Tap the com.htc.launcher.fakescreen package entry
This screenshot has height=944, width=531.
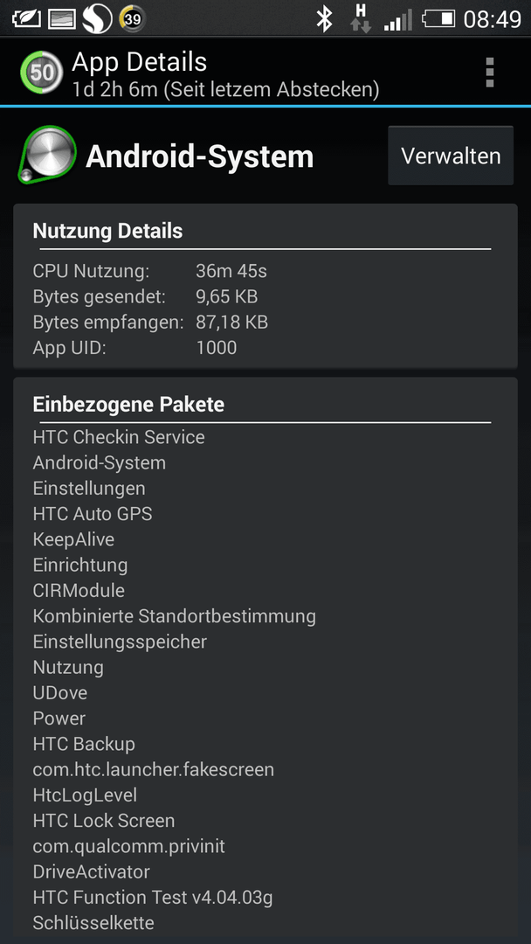coord(154,769)
